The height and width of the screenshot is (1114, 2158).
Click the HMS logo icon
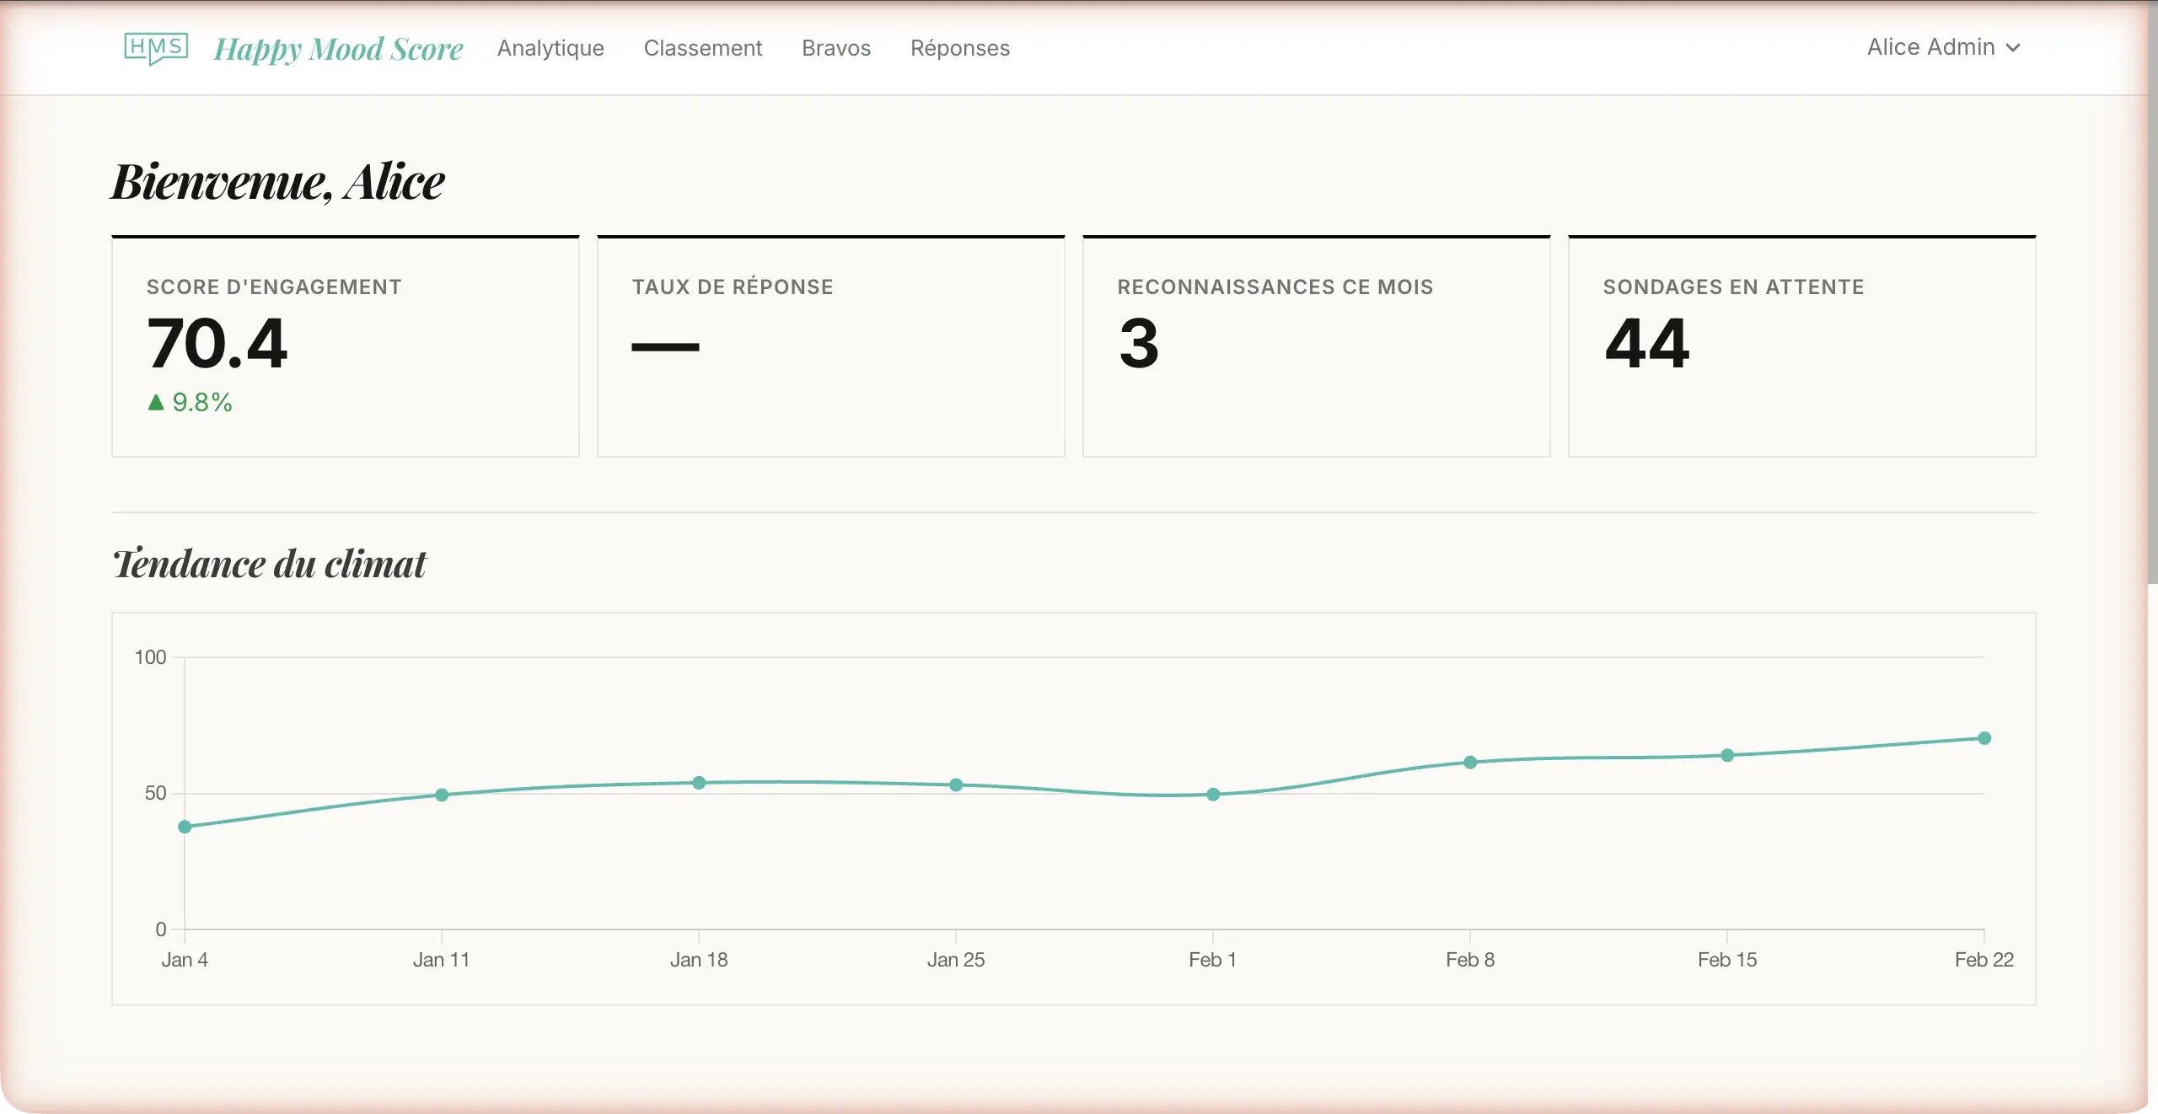coord(156,49)
